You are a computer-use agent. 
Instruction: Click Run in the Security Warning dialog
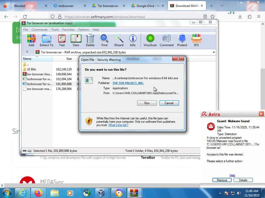pos(147,103)
